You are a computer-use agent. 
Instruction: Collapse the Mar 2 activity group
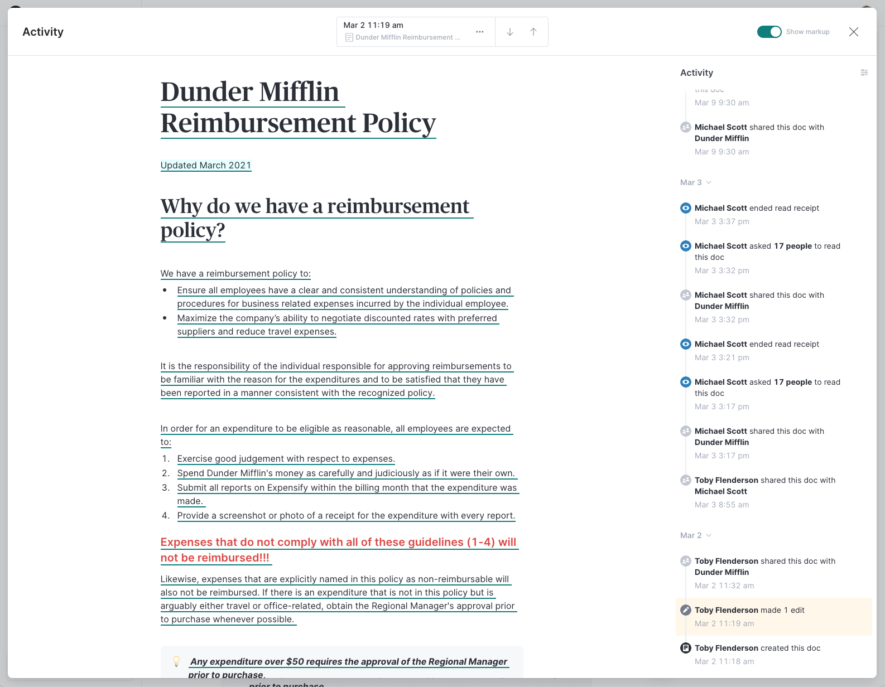696,535
